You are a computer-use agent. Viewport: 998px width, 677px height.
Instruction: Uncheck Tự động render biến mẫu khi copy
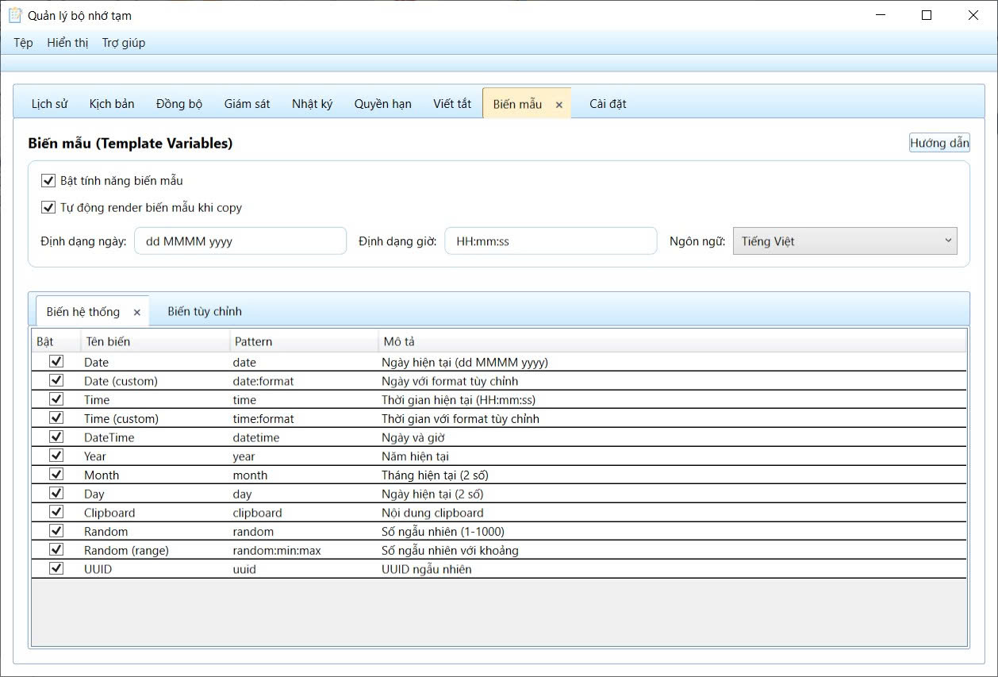coord(48,208)
